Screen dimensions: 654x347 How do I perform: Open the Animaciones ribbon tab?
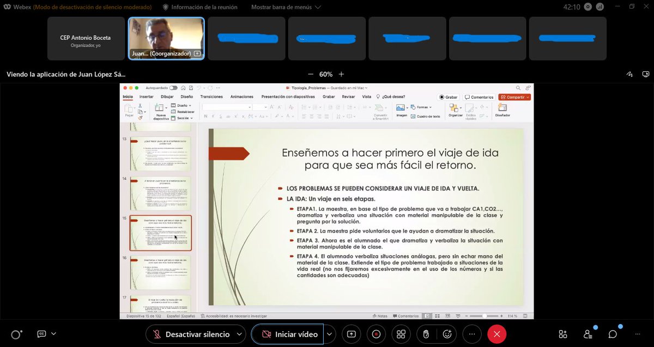[242, 97]
